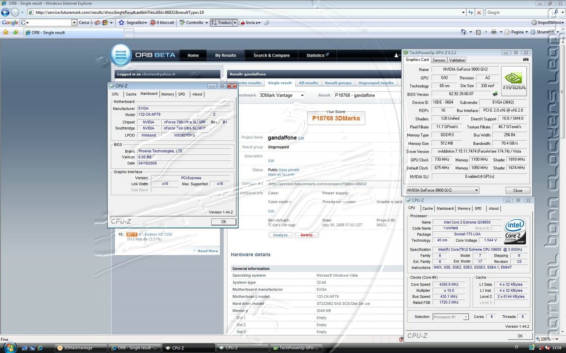Click the Mark as favorite link
Image resolution: width=566 pixels, height=353 pixels.
(x=281, y=175)
